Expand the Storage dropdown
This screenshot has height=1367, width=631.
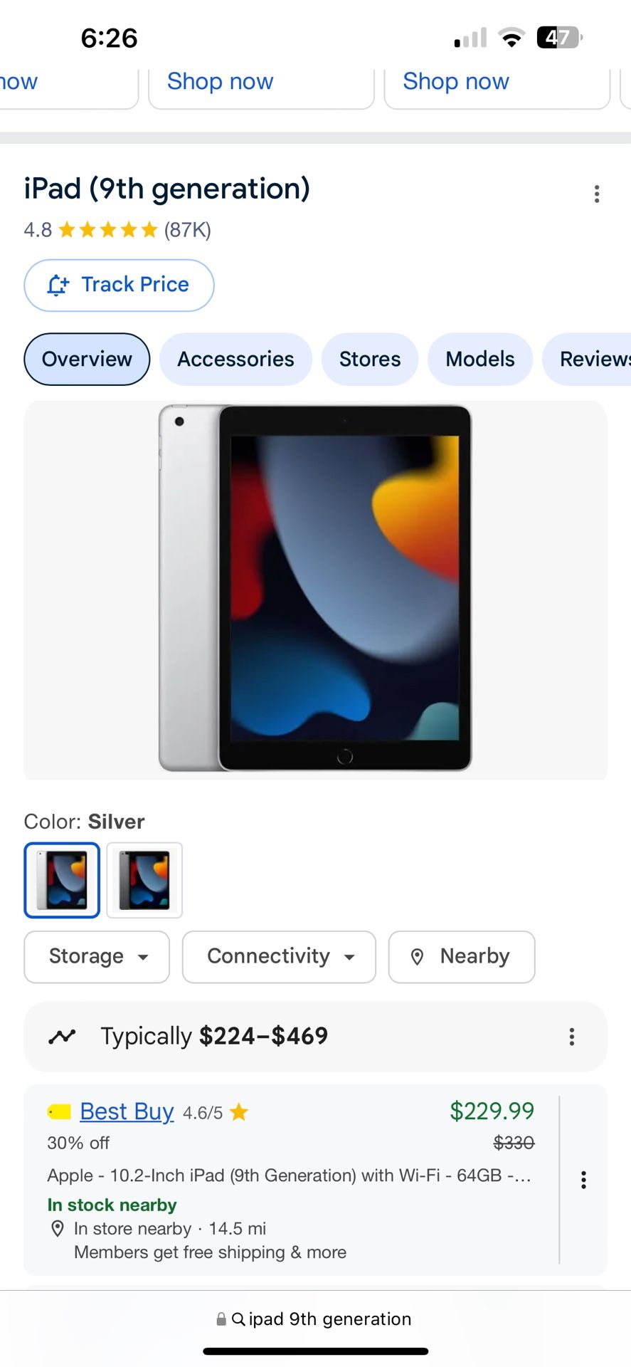click(x=97, y=957)
